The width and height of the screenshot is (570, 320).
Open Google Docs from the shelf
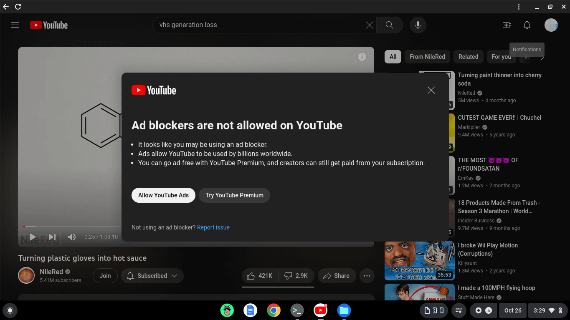pyautogui.click(x=250, y=310)
